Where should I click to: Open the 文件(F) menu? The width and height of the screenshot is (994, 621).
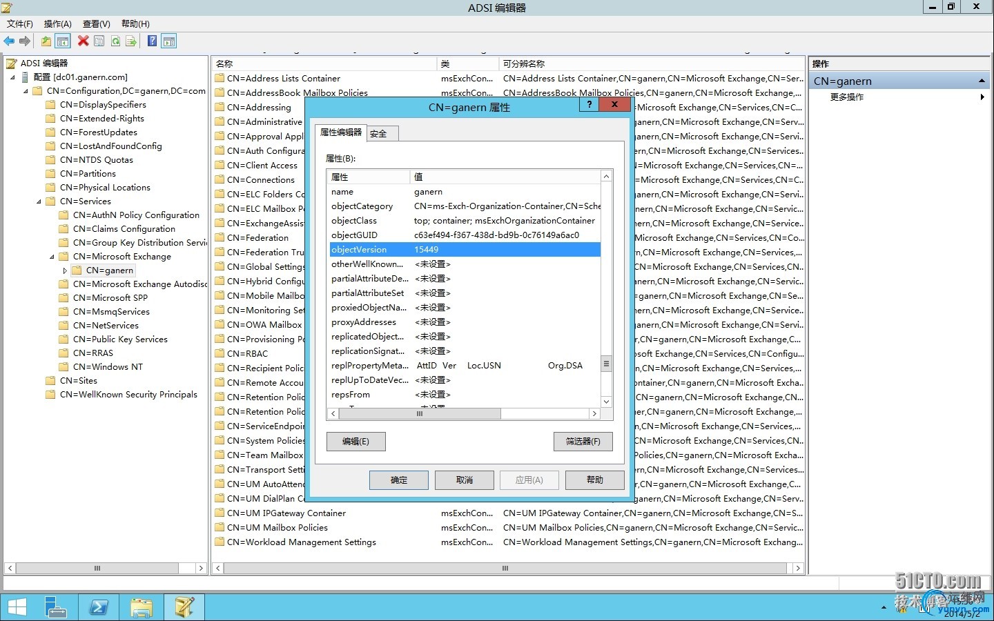(x=20, y=23)
